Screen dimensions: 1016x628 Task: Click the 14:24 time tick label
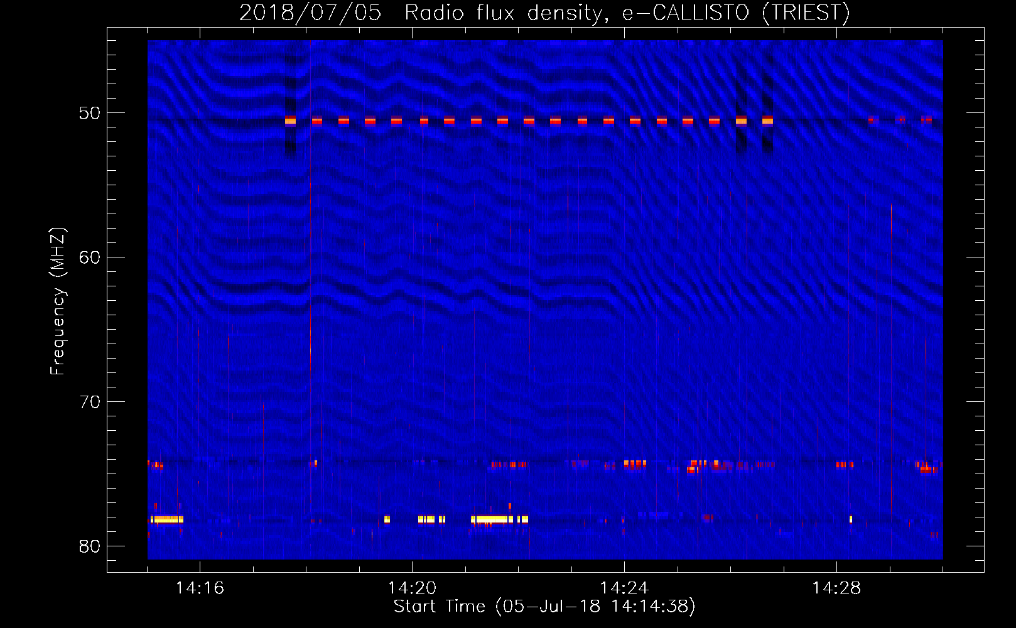pyautogui.click(x=624, y=588)
